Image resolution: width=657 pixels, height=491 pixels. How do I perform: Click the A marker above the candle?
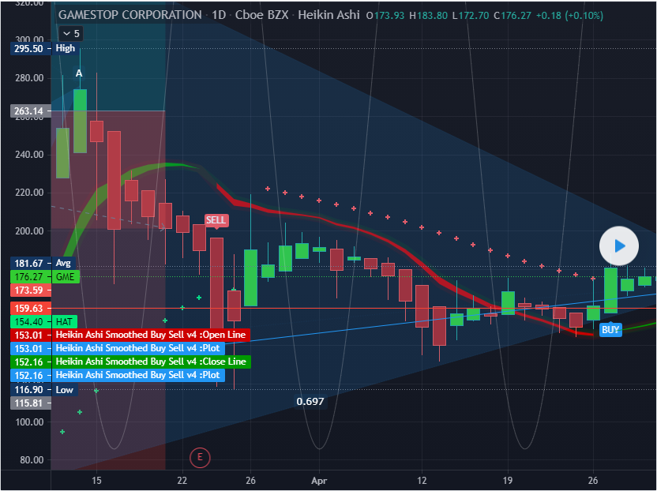click(79, 73)
